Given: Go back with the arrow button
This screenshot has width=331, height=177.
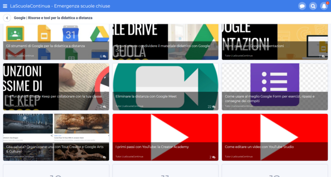Looking at the screenshot, I should [7, 18].
